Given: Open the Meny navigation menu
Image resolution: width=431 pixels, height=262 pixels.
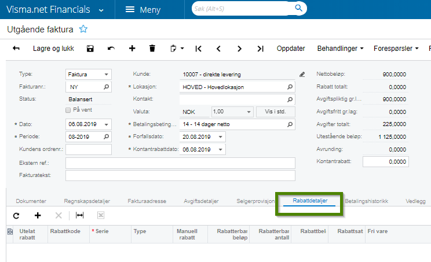Looking at the screenshot, I should [x=143, y=10].
